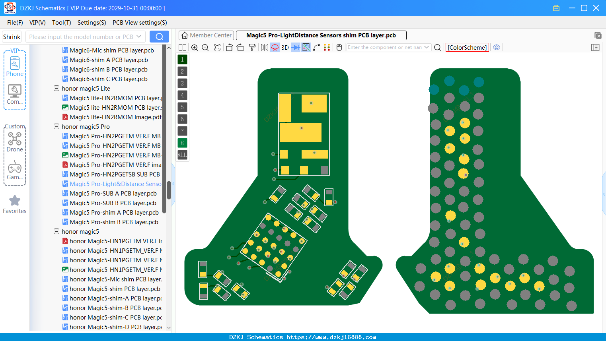Search for the component or net name
This screenshot has width=606, height=341.
[x=437, y=47]
